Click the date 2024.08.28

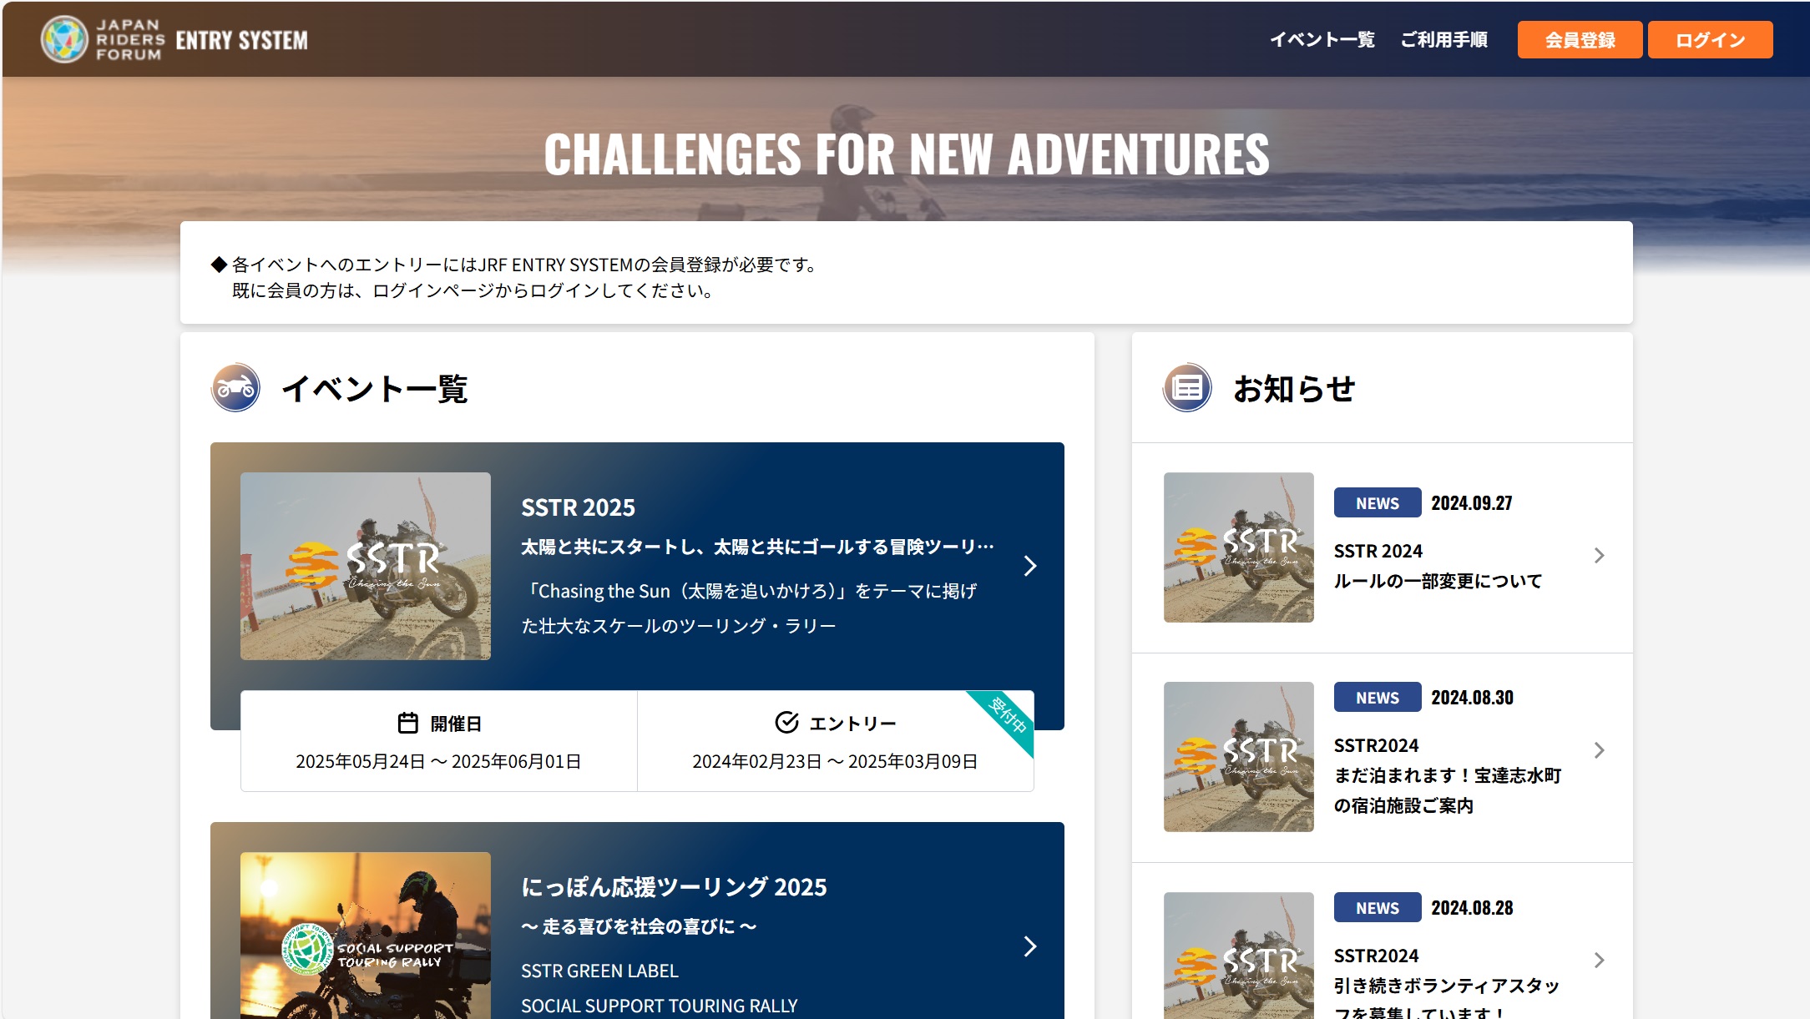coord(1472,908)
